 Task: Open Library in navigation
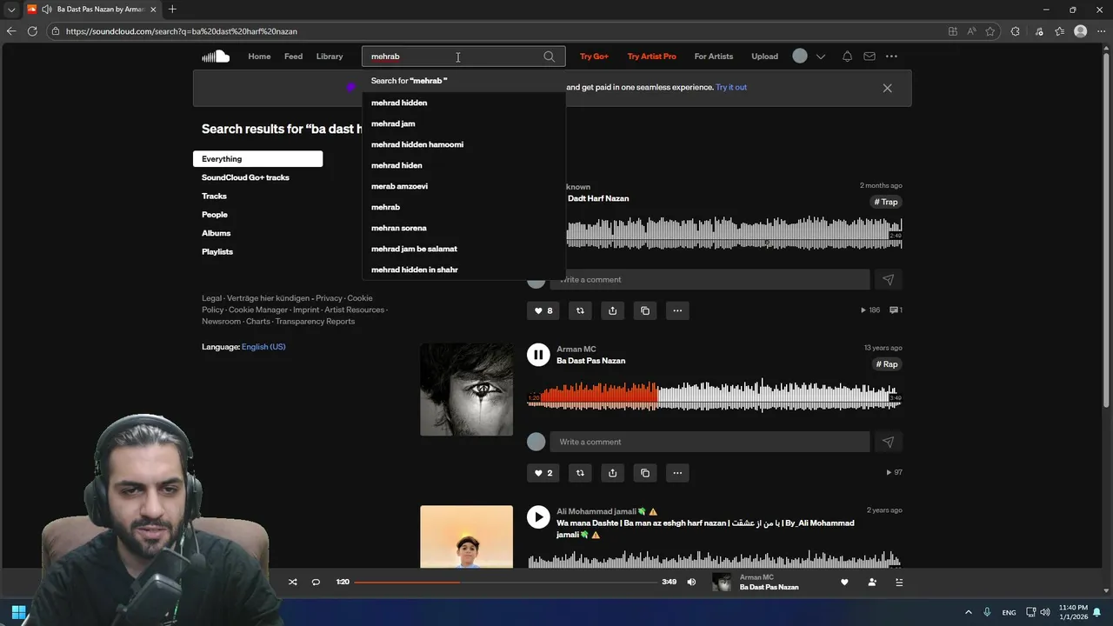tap(330, 57)
